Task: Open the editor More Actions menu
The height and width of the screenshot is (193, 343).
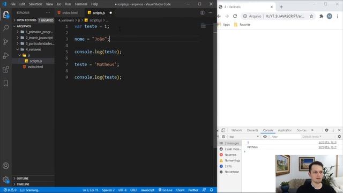Action: (210, 13)
